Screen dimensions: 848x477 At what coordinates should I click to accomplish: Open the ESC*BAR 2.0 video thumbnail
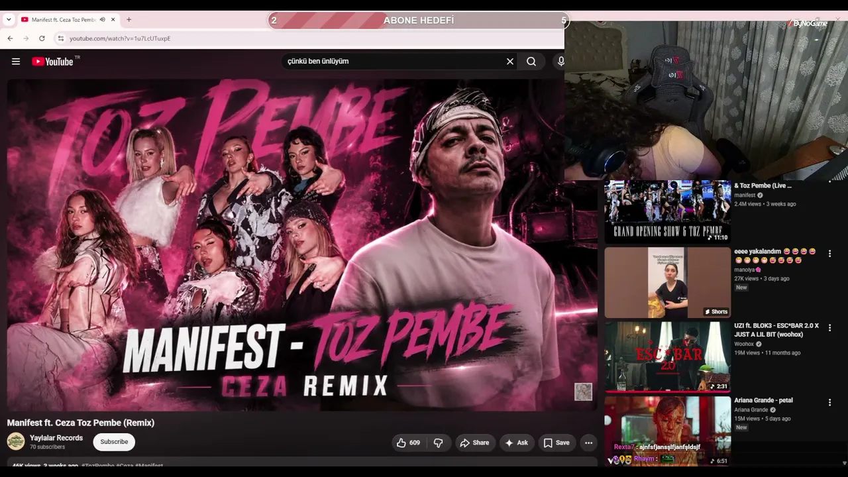click(667, 357)
